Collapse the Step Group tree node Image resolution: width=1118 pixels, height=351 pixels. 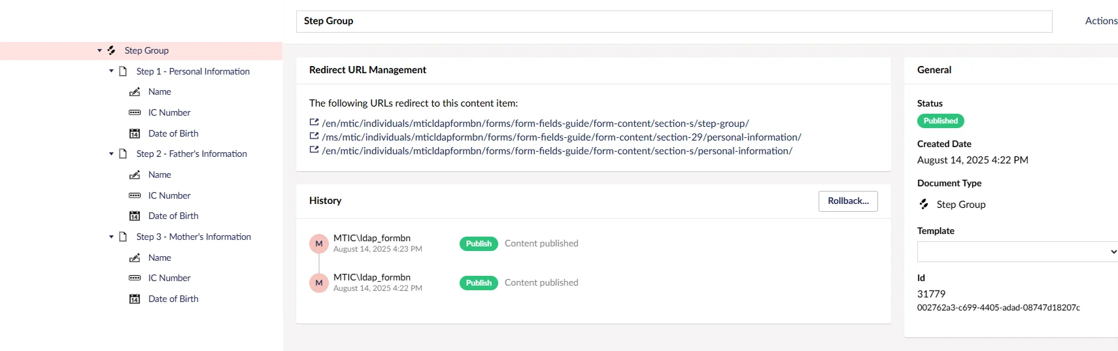[99, 50]
